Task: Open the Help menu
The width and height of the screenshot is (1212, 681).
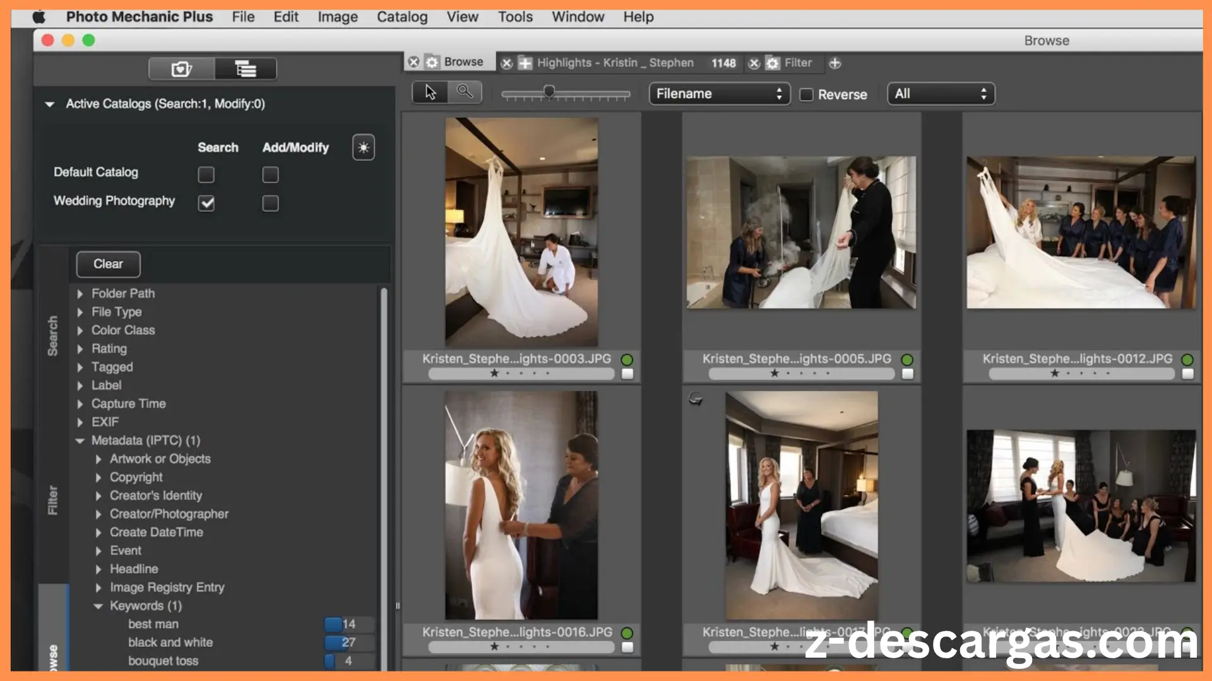Action: [x=638, y=17]
